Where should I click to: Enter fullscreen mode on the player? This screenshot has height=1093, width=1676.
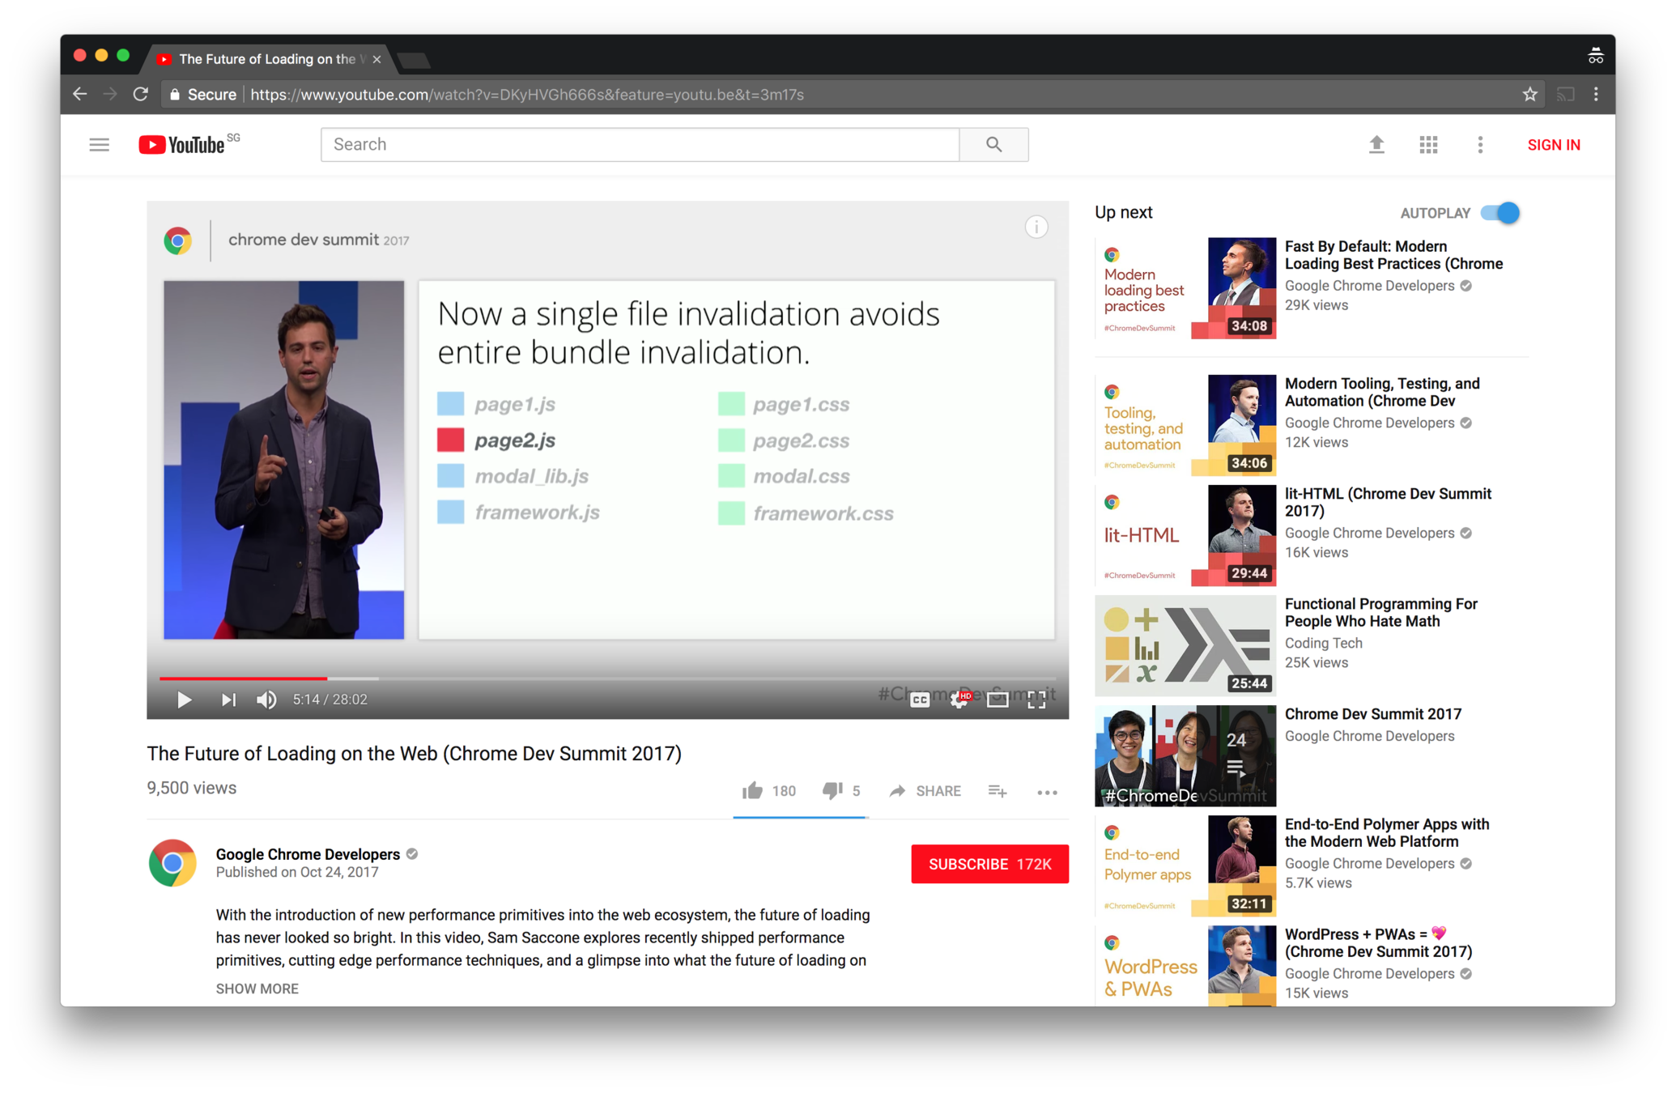point(1036,700)
